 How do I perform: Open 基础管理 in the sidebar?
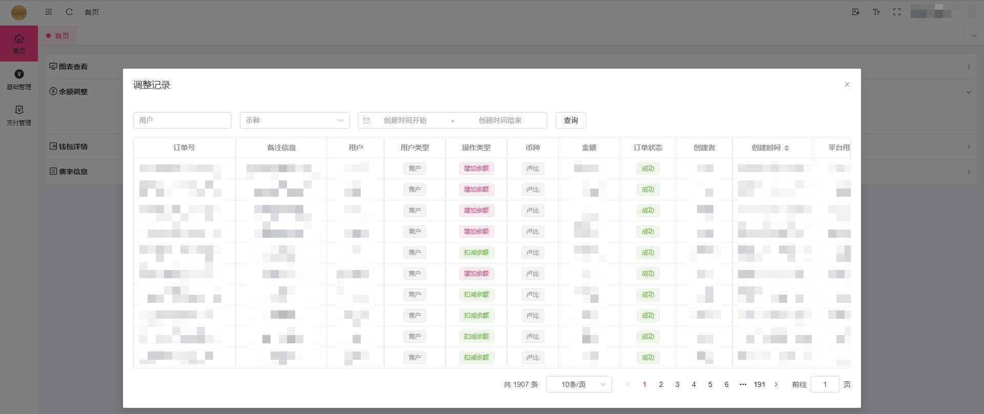[x=19, y=79]
